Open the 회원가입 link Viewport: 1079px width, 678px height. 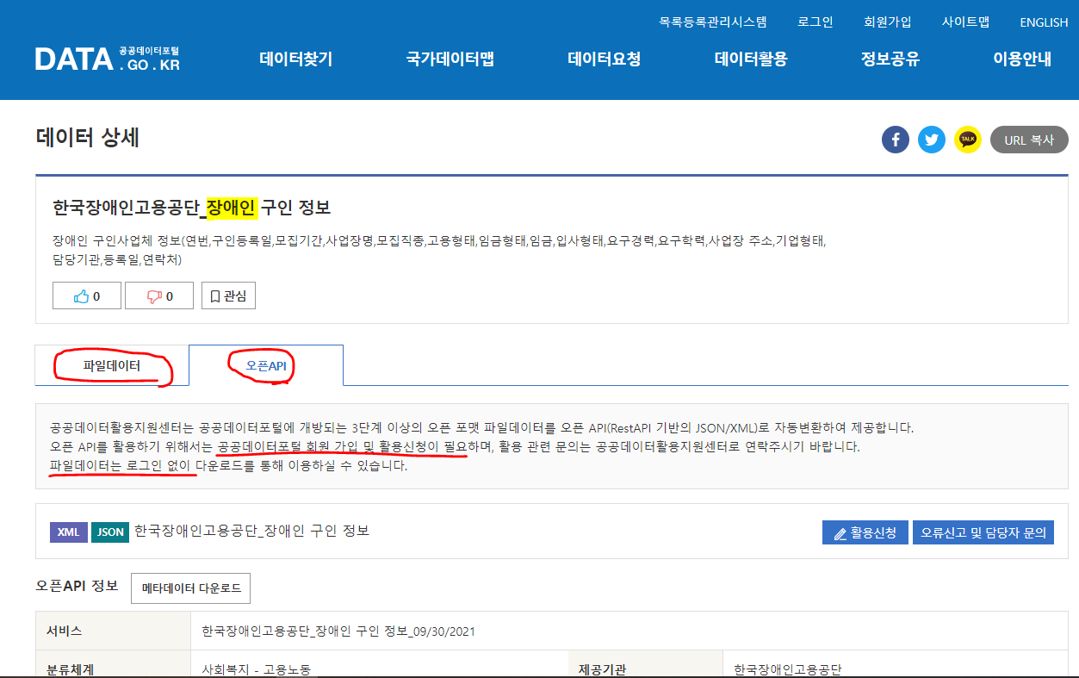coord(888,22)
